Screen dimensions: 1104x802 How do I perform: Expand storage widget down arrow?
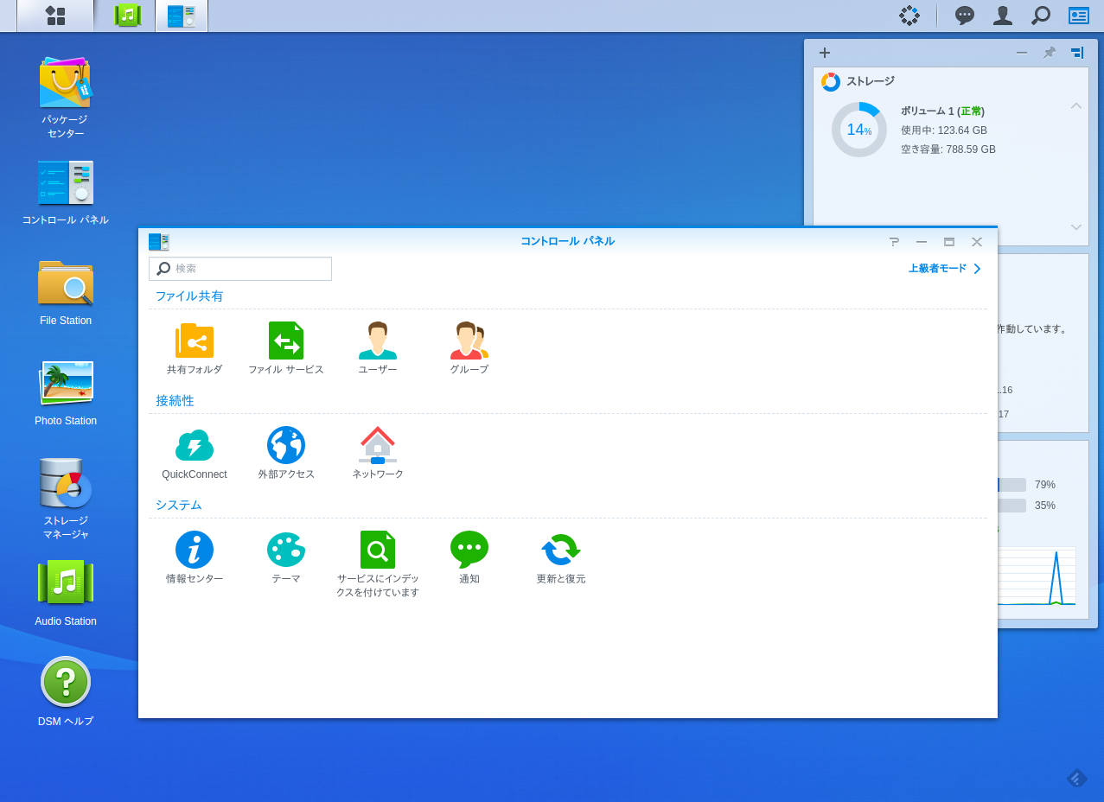[x=1076, y=227]
